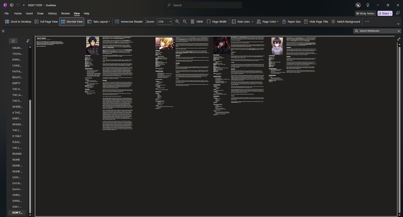Click the top Search box
The height and width of the screenshot is (217, 403).
click(203, 5)
